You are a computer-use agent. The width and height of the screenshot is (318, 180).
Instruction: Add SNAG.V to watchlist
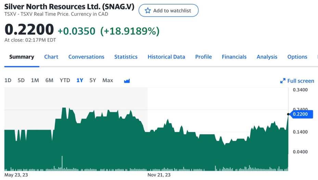tap(168, 11)
